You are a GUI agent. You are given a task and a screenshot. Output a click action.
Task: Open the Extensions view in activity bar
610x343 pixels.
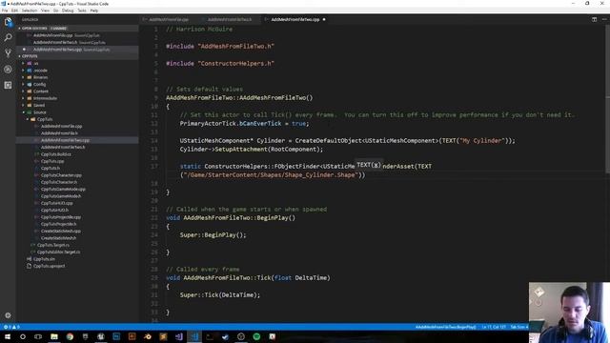click(8, 85)
